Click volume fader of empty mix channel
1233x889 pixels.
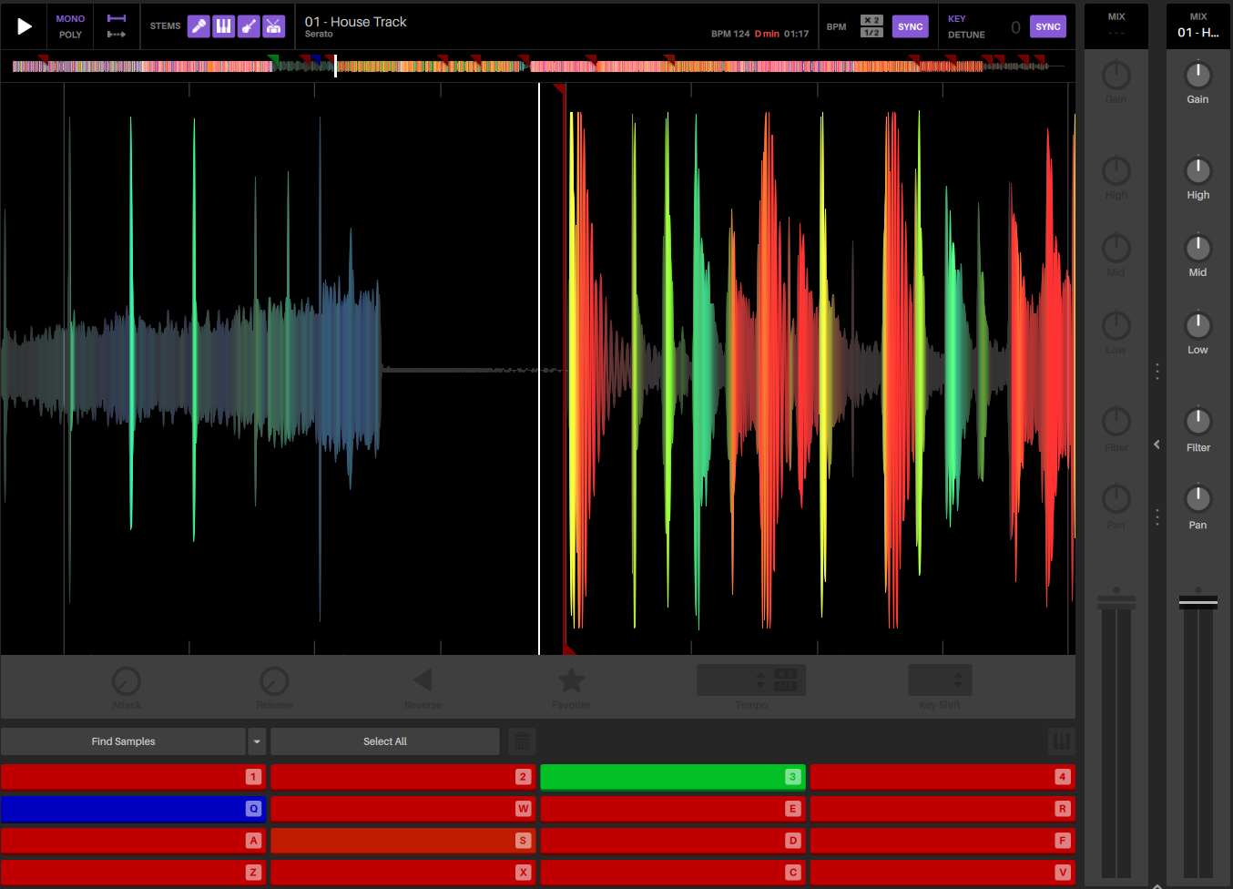1116,602
